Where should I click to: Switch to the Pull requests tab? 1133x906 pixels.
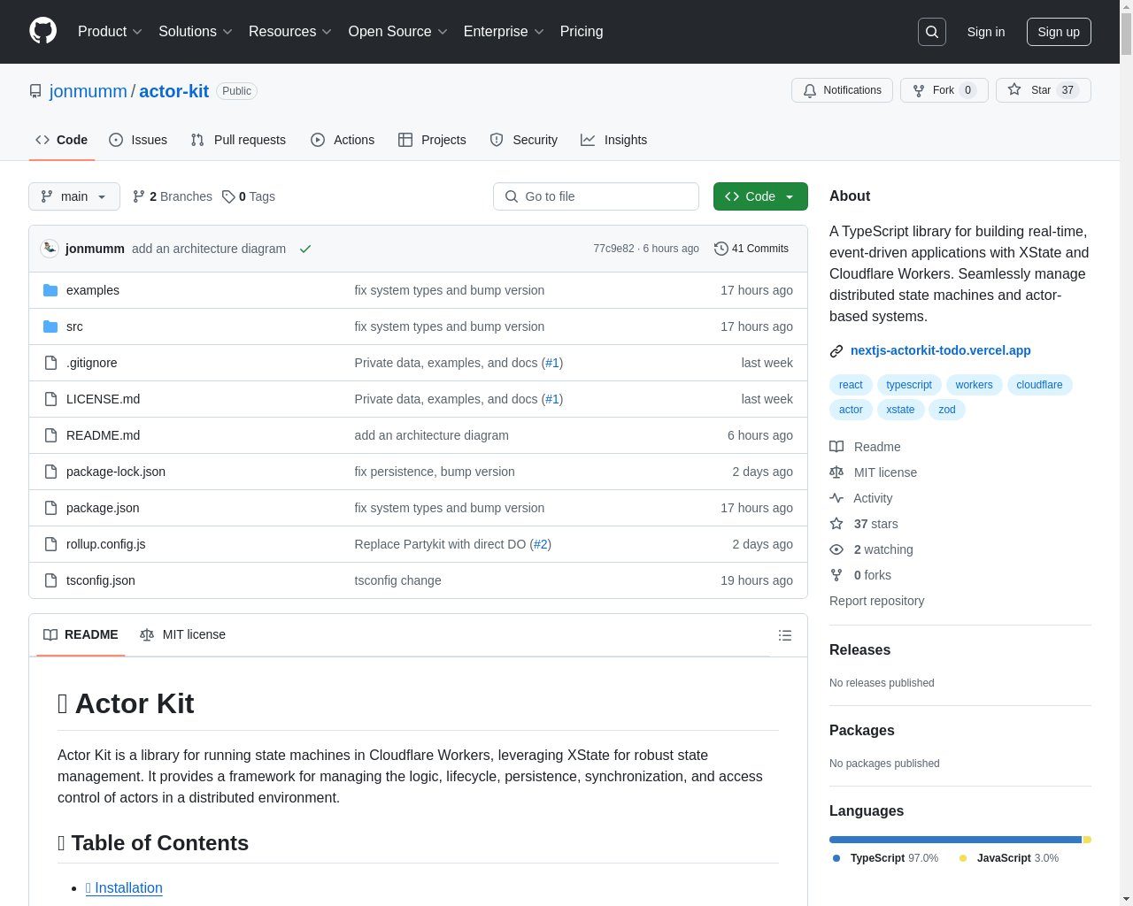pyautogui.click(x=238, y=140)
